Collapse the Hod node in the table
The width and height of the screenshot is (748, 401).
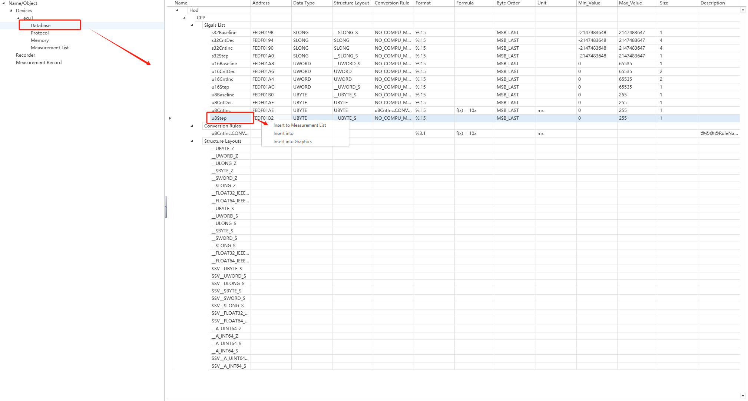coord(177,10)
